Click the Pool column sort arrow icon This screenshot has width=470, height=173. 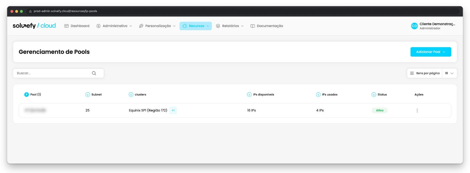point(27,94)
